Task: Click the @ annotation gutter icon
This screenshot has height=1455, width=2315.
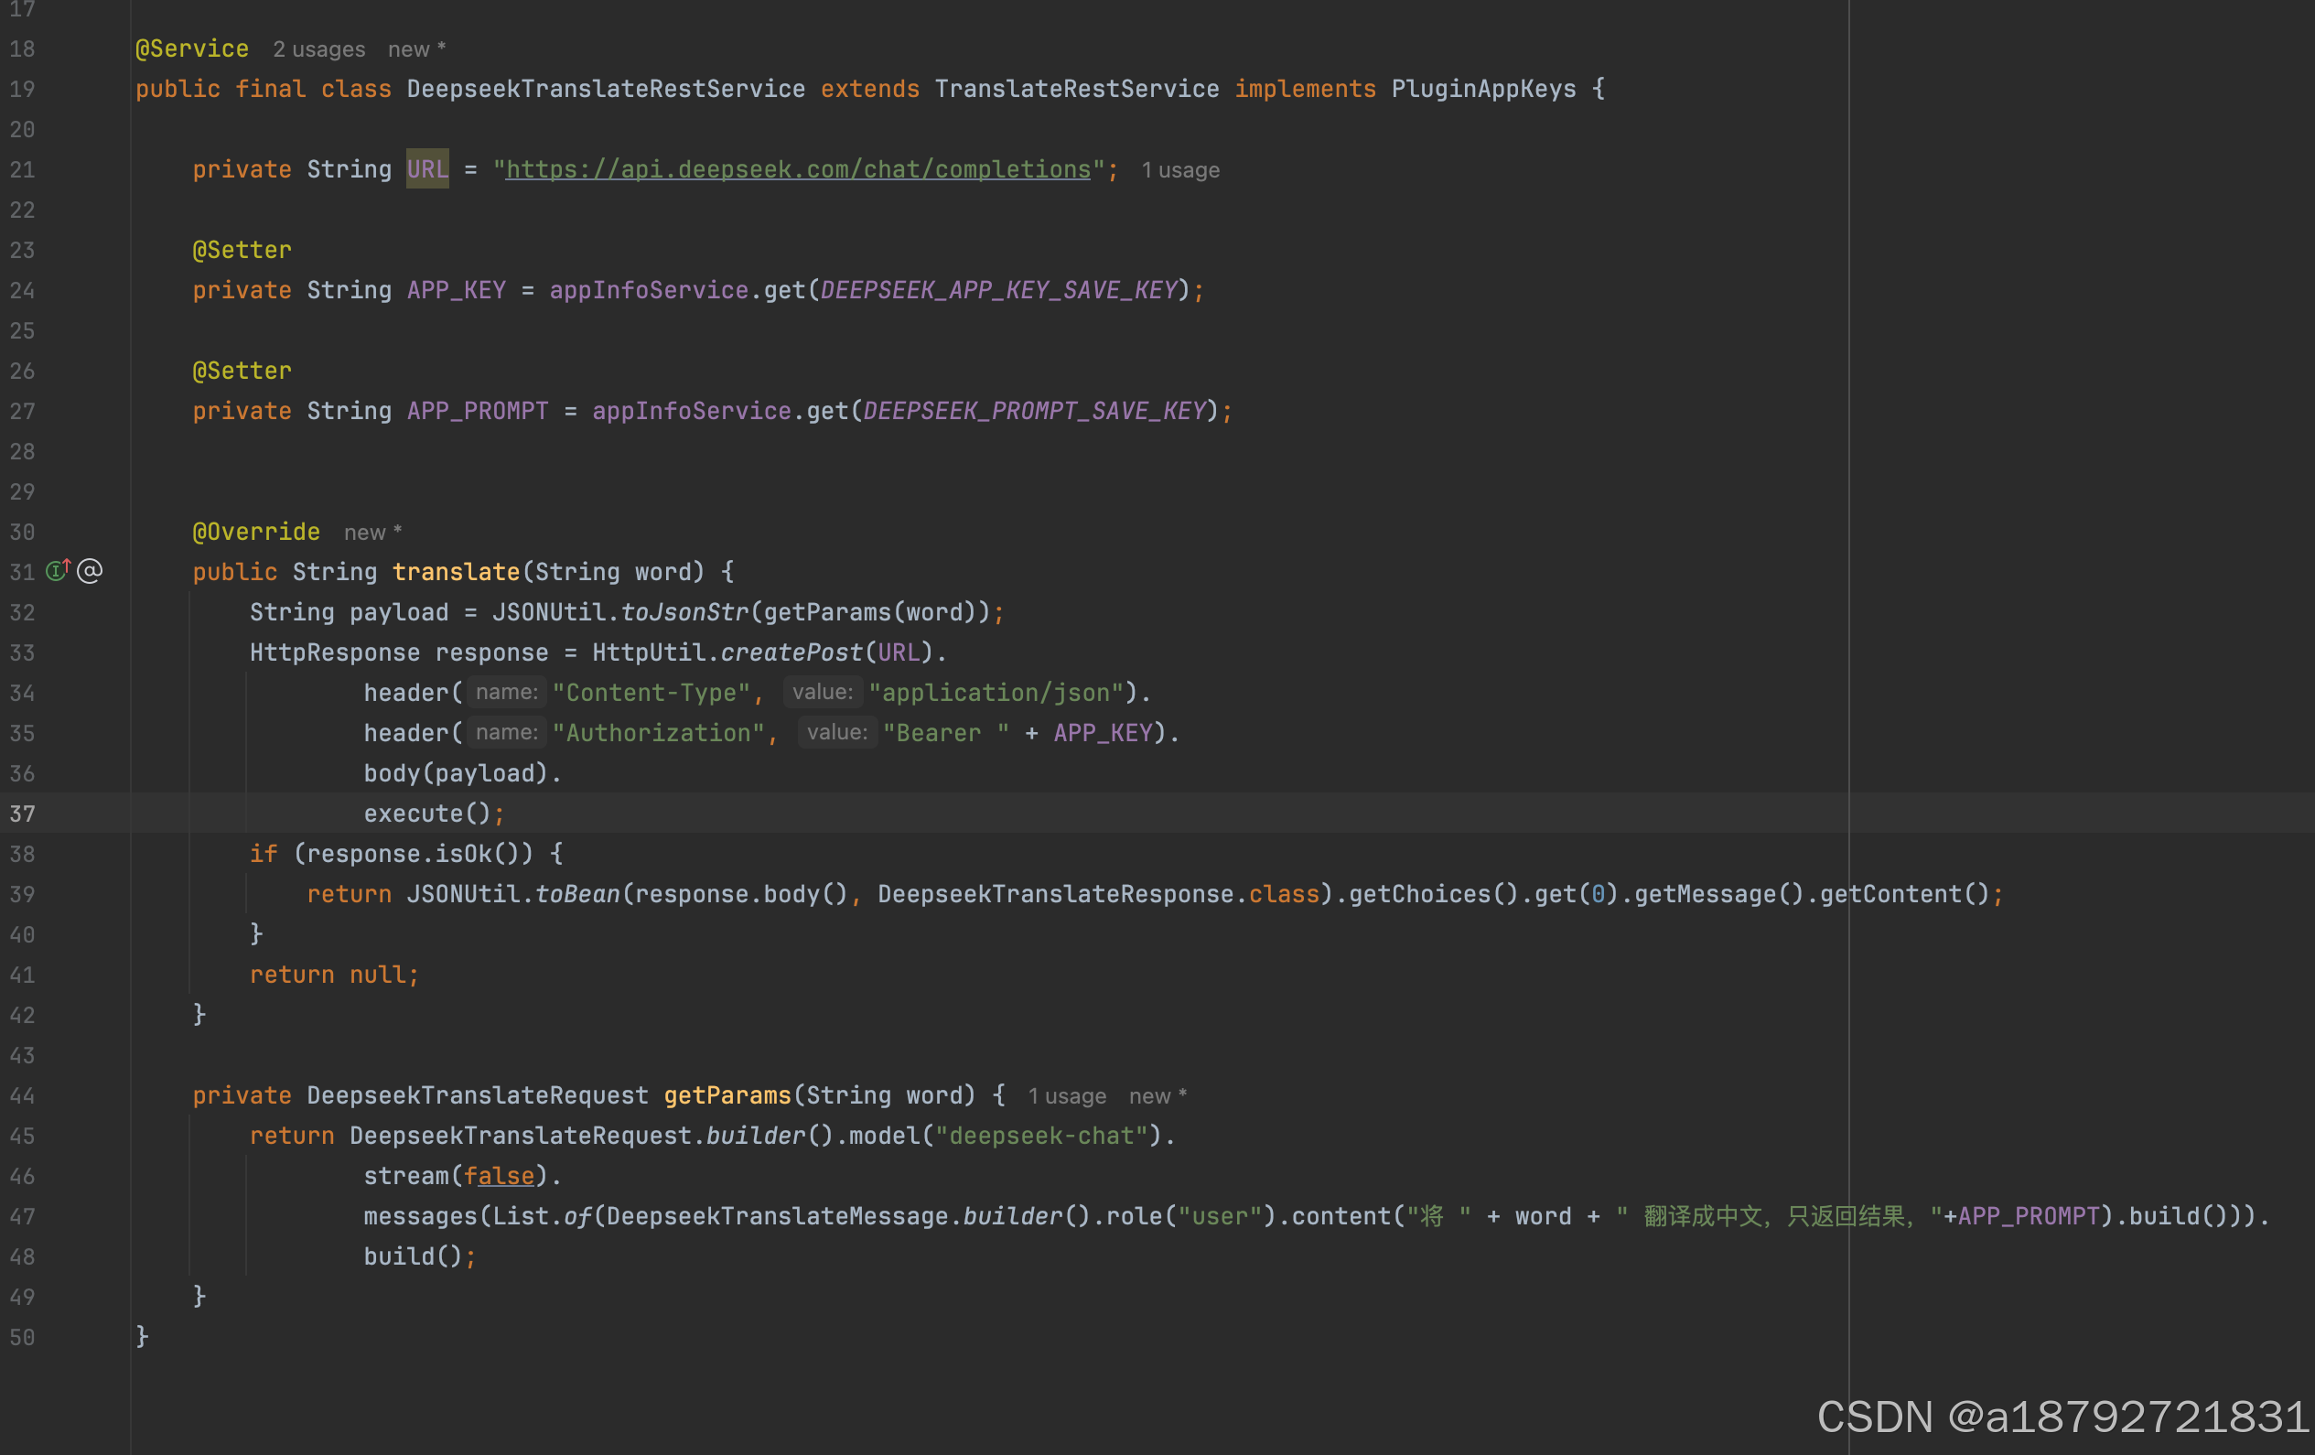Action: pos(90,571)
